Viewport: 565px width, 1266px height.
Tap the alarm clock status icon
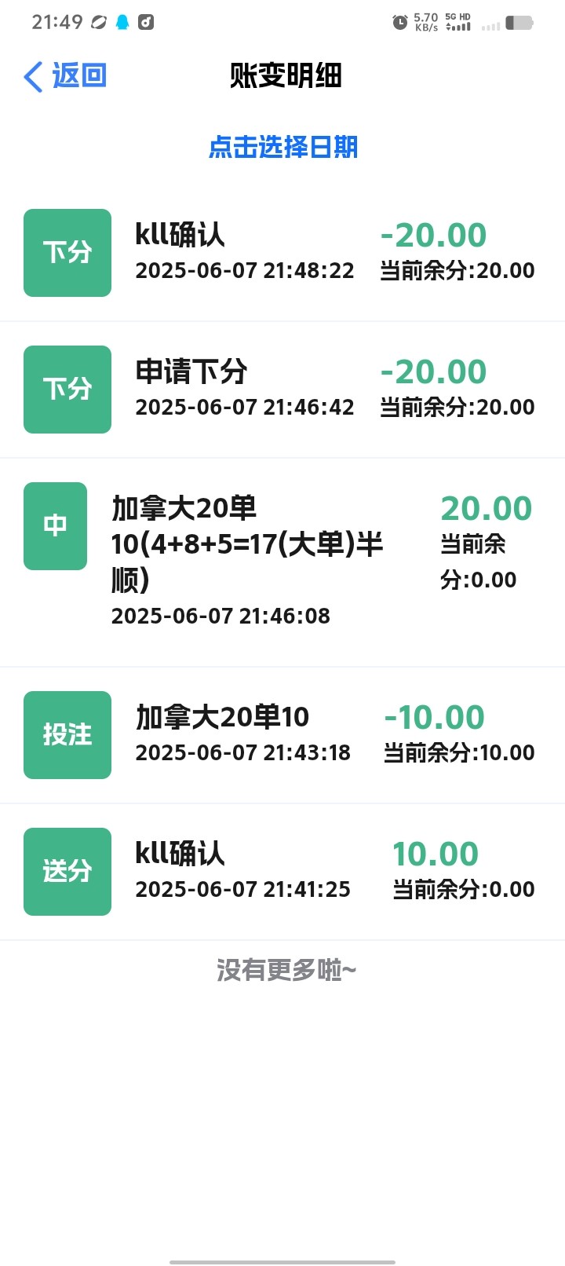(x=400, y=23)
